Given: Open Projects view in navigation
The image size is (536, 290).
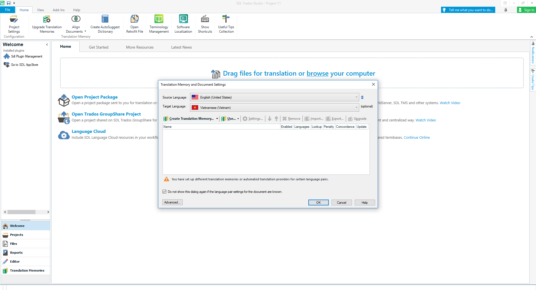Looking at the screenshot, I should point(25,235).
